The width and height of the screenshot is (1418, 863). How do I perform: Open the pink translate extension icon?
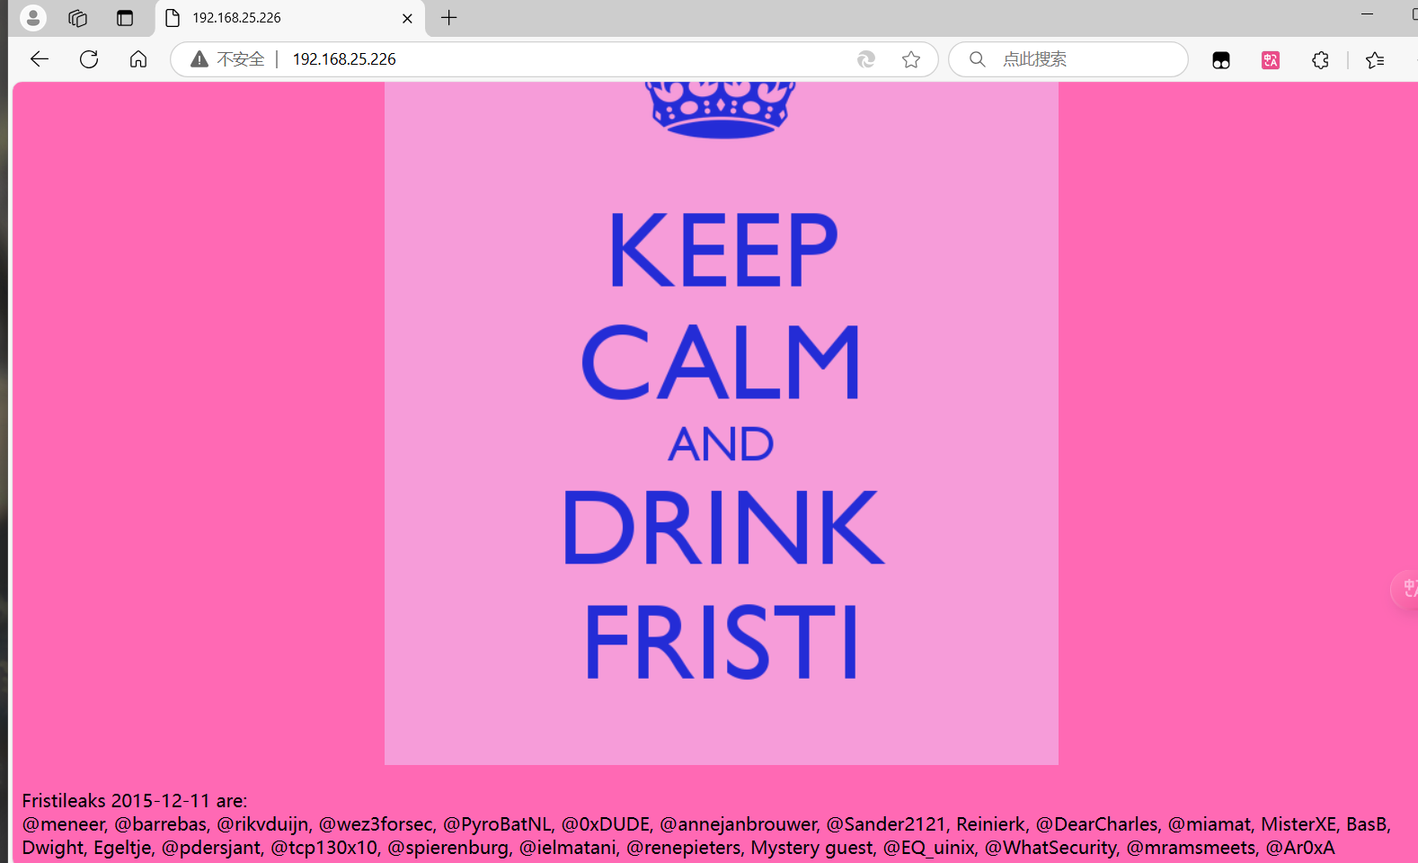(x=1271, y=60)
